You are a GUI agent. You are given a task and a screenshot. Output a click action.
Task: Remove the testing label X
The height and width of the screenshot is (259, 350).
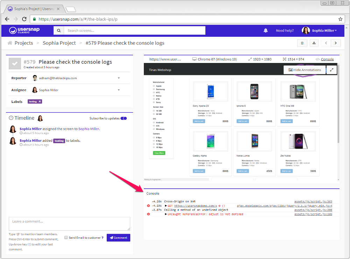[x=40, y=101]
